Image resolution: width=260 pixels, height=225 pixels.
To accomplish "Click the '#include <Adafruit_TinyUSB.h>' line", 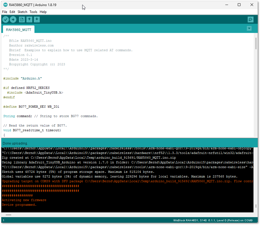I will click(x=35, y=92).
